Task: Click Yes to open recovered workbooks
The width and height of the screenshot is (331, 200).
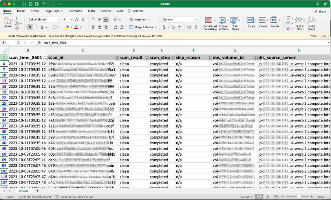Action: coord(313,36)
